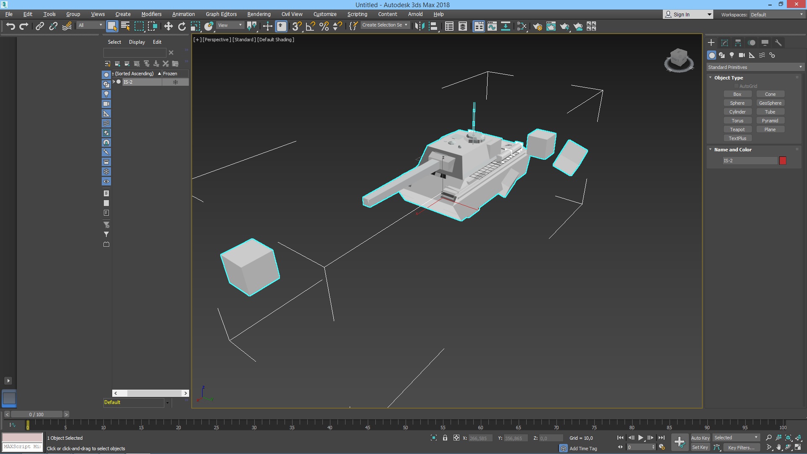Toggle visibility dot of IS-2 object
The image size is (807, 454).
[119, 82]
